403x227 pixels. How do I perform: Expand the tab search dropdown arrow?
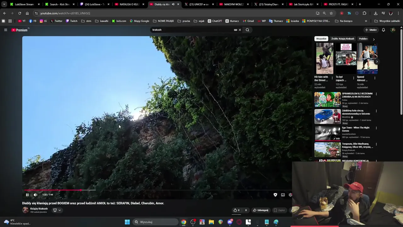pyautogui.click(x=4, y=4)
